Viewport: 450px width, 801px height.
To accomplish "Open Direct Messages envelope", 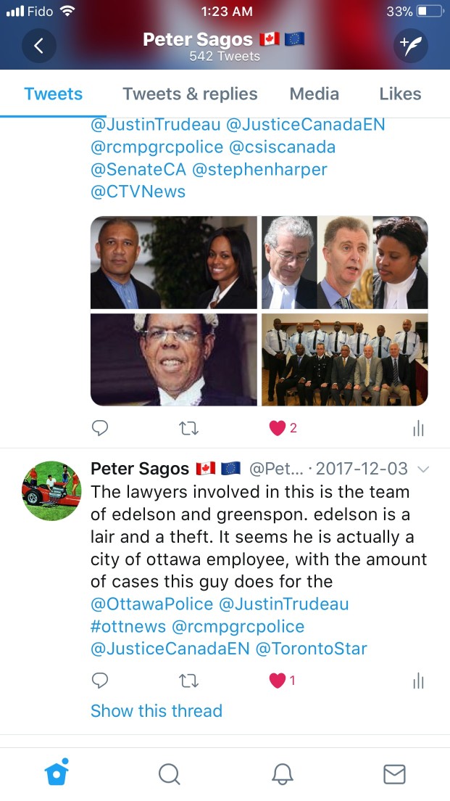I will (394, 774).
